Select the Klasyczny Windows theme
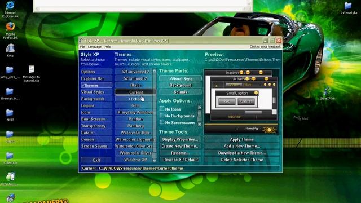This screenshot has height=203, width=361. pyautogui.click(x=134, y=112)
